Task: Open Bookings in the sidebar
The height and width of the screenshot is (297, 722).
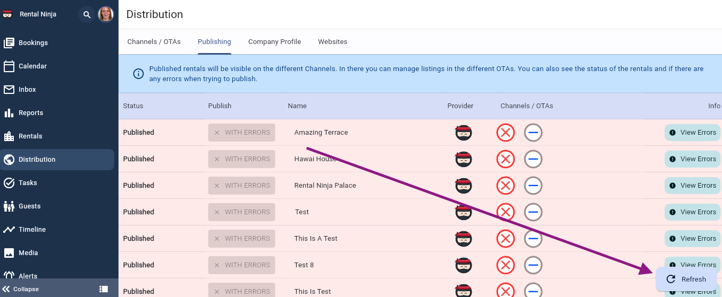Action: click(33, 43)
